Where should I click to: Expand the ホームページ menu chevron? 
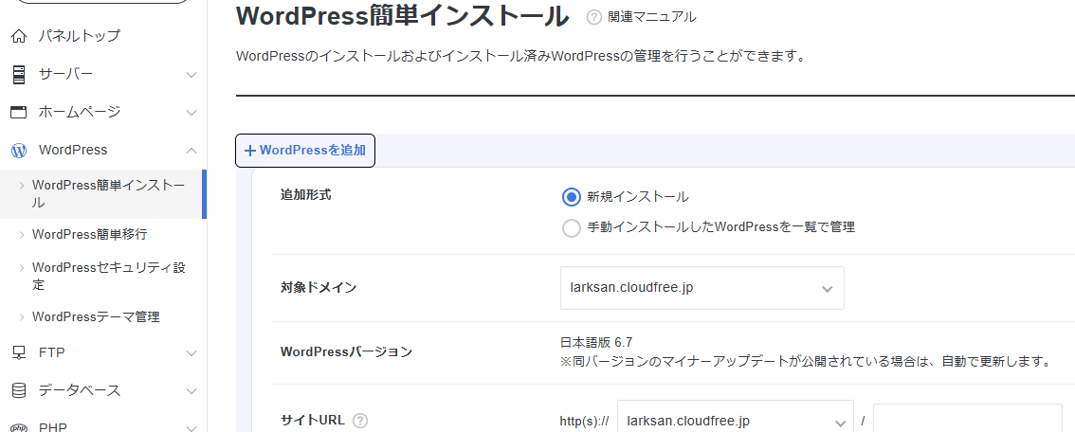tap(191, 113)
